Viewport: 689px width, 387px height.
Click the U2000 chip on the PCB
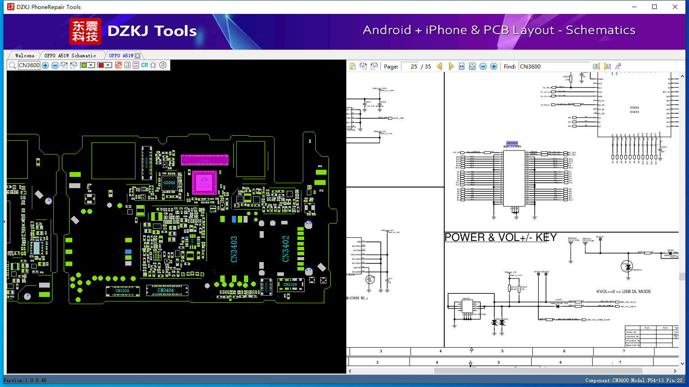(169, 183)
